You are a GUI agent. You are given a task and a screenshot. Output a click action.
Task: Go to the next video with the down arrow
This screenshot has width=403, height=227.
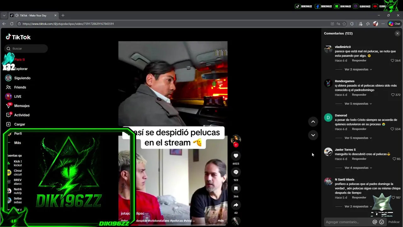tap(313, 135)
